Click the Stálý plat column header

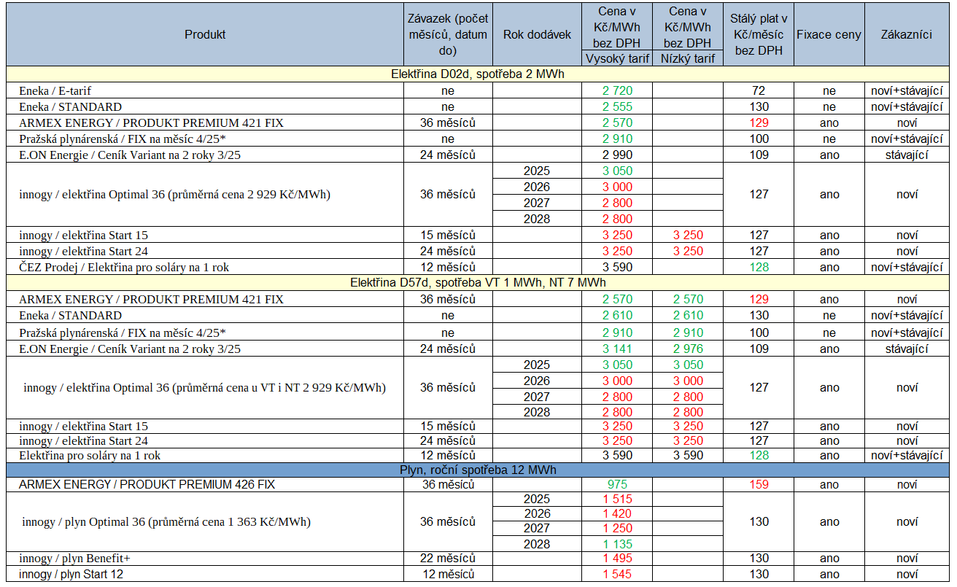tap(759, 34)
